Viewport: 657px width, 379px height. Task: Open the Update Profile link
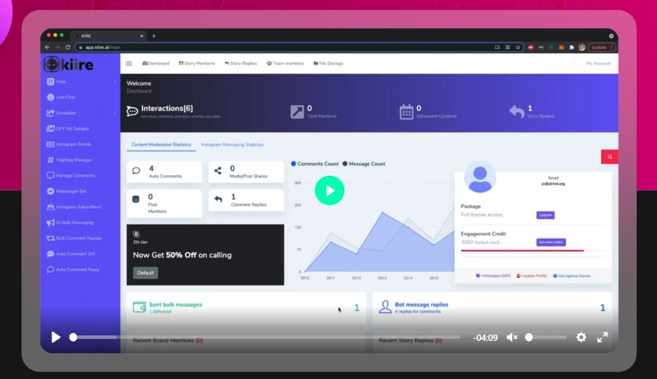click(532, 276)
